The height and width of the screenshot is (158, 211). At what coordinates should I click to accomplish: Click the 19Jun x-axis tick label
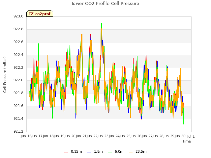pos(65,136)
